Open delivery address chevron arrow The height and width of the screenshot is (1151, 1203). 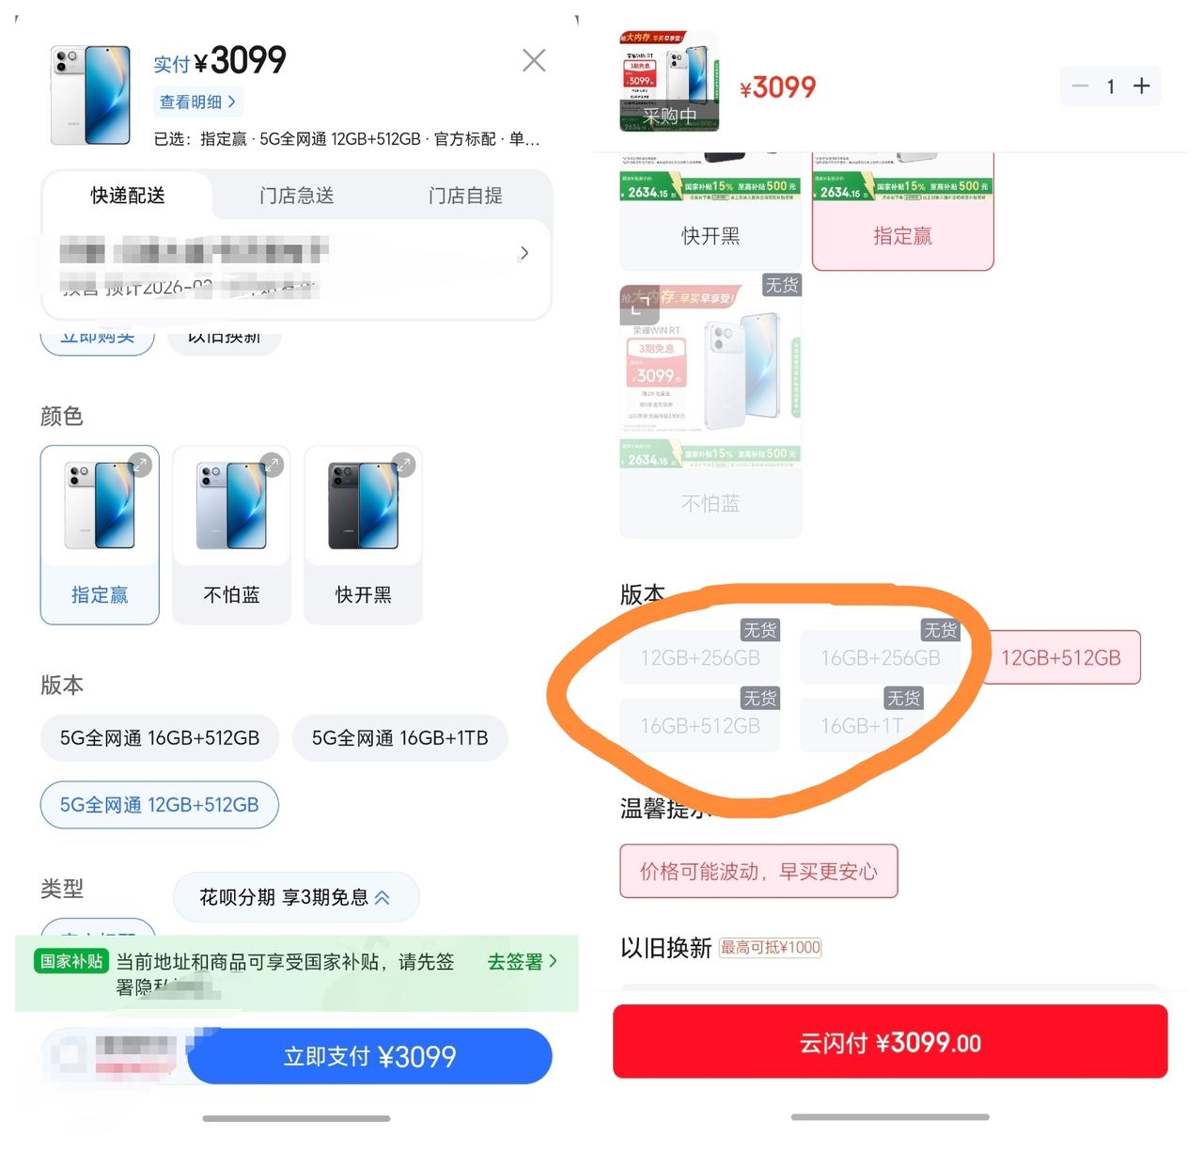(524, 253)
